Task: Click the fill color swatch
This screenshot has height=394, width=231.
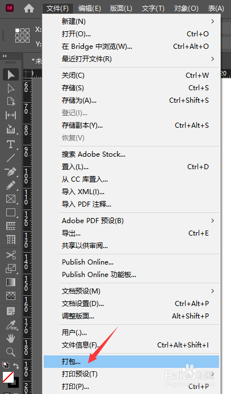Action: click(x=8, y=377)
